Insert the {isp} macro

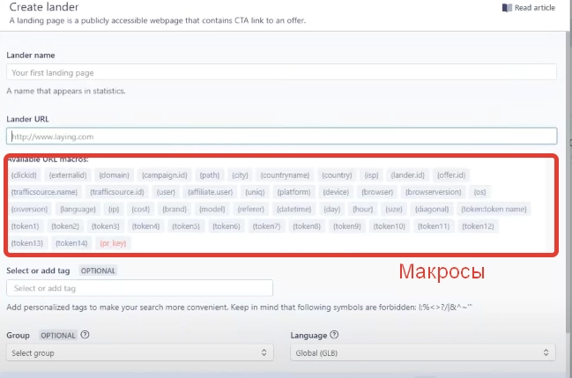click(x=371, y=175)
